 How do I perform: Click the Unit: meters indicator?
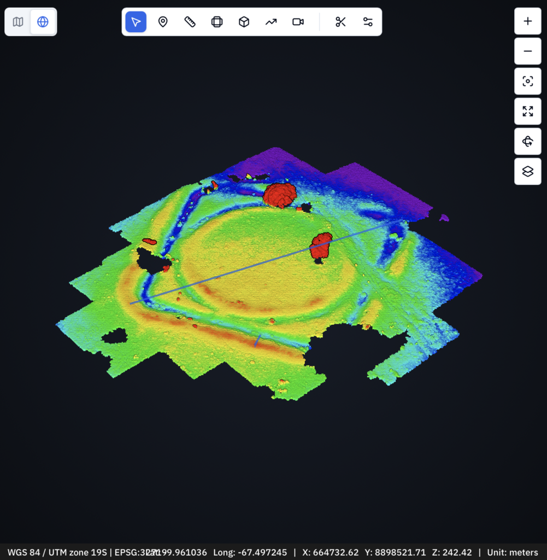point(512,552)
